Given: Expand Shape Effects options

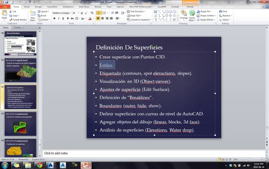Looking at the screenshot, I should coord(206,20).
